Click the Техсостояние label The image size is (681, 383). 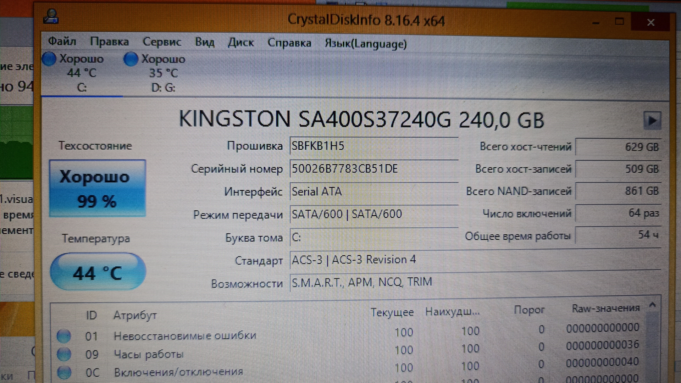tap(95, 145)
